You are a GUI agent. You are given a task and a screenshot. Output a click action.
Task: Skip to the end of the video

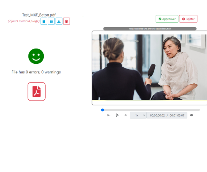[x=126, y=115]
